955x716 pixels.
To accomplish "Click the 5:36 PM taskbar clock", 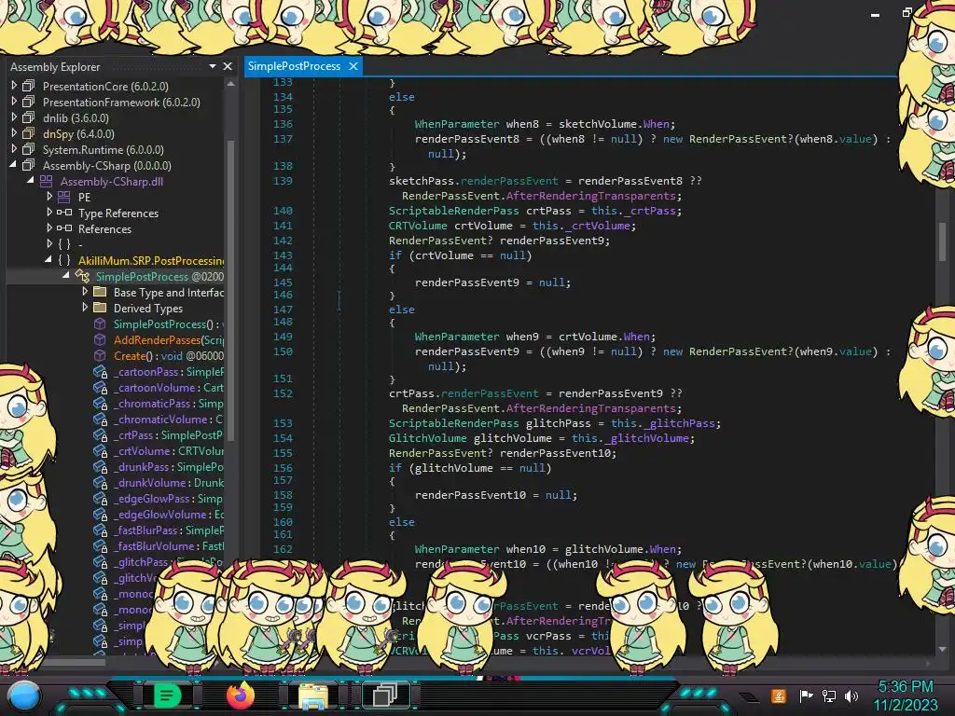I will [906, 686].
